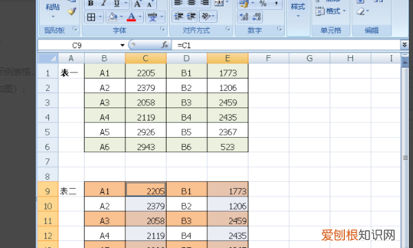413x248 pixels.
Task: Click the phonetic guide (wén) icon
Action: [x=152, y=17]
